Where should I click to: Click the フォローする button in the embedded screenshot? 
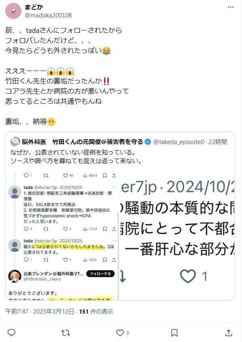(x=100, y=273)
